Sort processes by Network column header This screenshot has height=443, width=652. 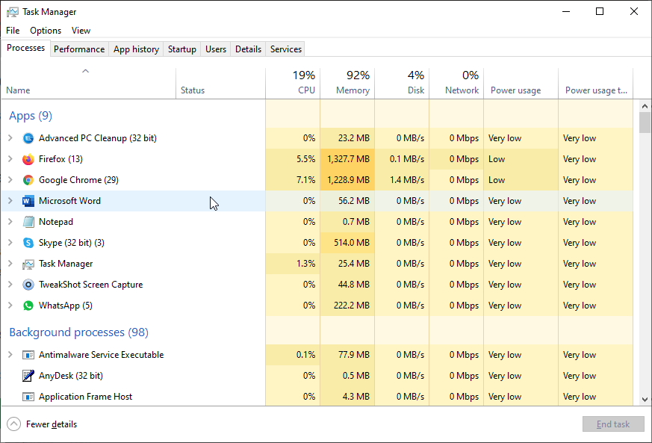coord(456,84)
